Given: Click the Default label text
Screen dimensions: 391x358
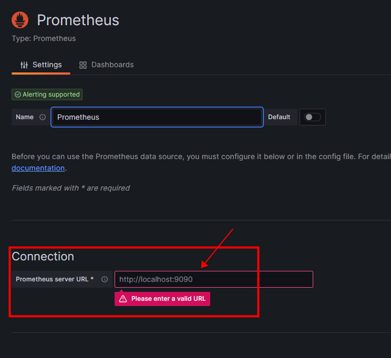Looking at the screenshot, I should pyautogui.click(x=279, y=117).
